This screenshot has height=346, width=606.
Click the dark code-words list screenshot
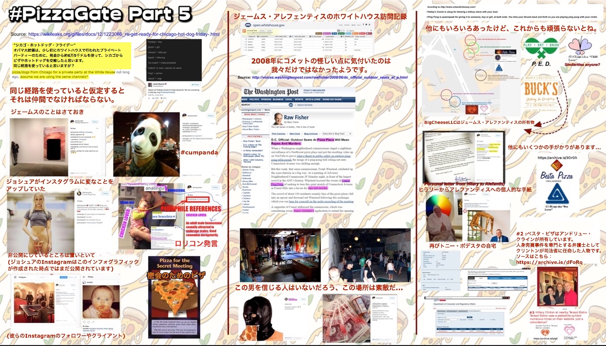coord(174,60)
